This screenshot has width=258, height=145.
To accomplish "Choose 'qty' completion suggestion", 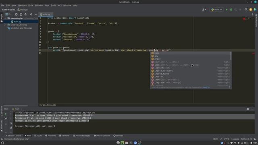I will [190, 56].
